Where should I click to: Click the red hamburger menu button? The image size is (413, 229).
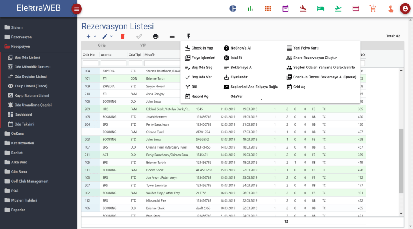[77, 9]
